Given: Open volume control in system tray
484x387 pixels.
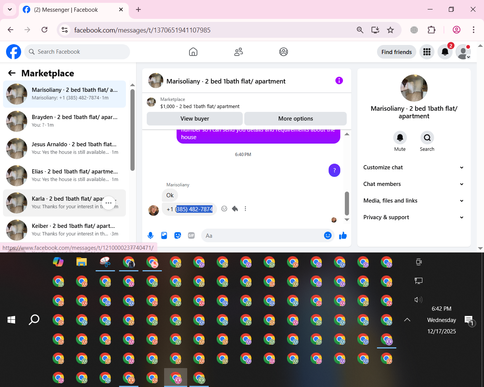Looking at the screenshot, I should coord(418,300).
